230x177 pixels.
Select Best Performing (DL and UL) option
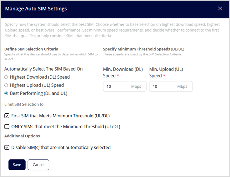tap(6, 93)
